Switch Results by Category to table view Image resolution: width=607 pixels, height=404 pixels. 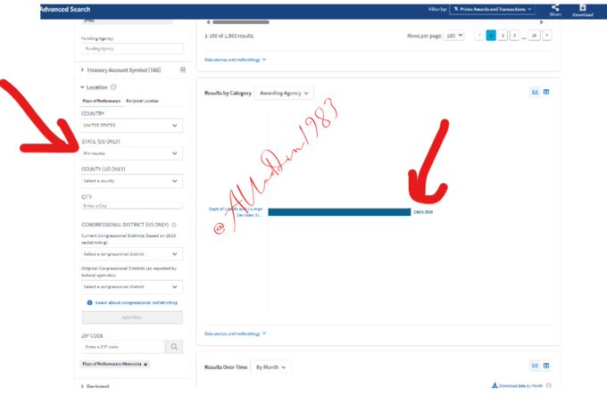click(x=546, y=92)
